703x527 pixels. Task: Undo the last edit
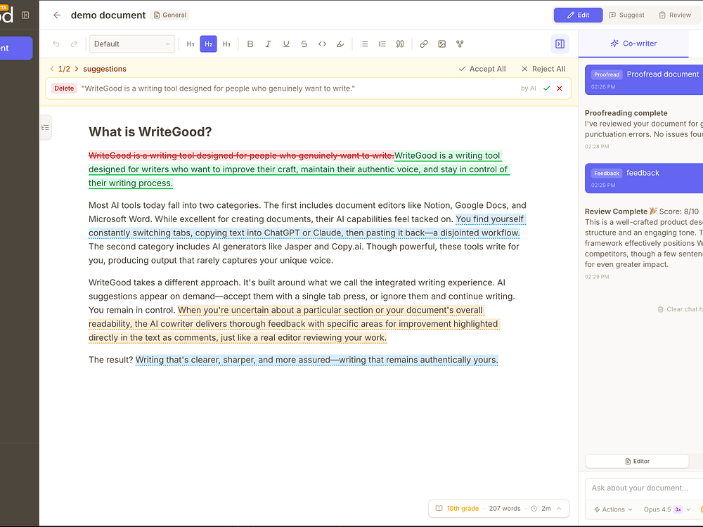coord(56,44)
